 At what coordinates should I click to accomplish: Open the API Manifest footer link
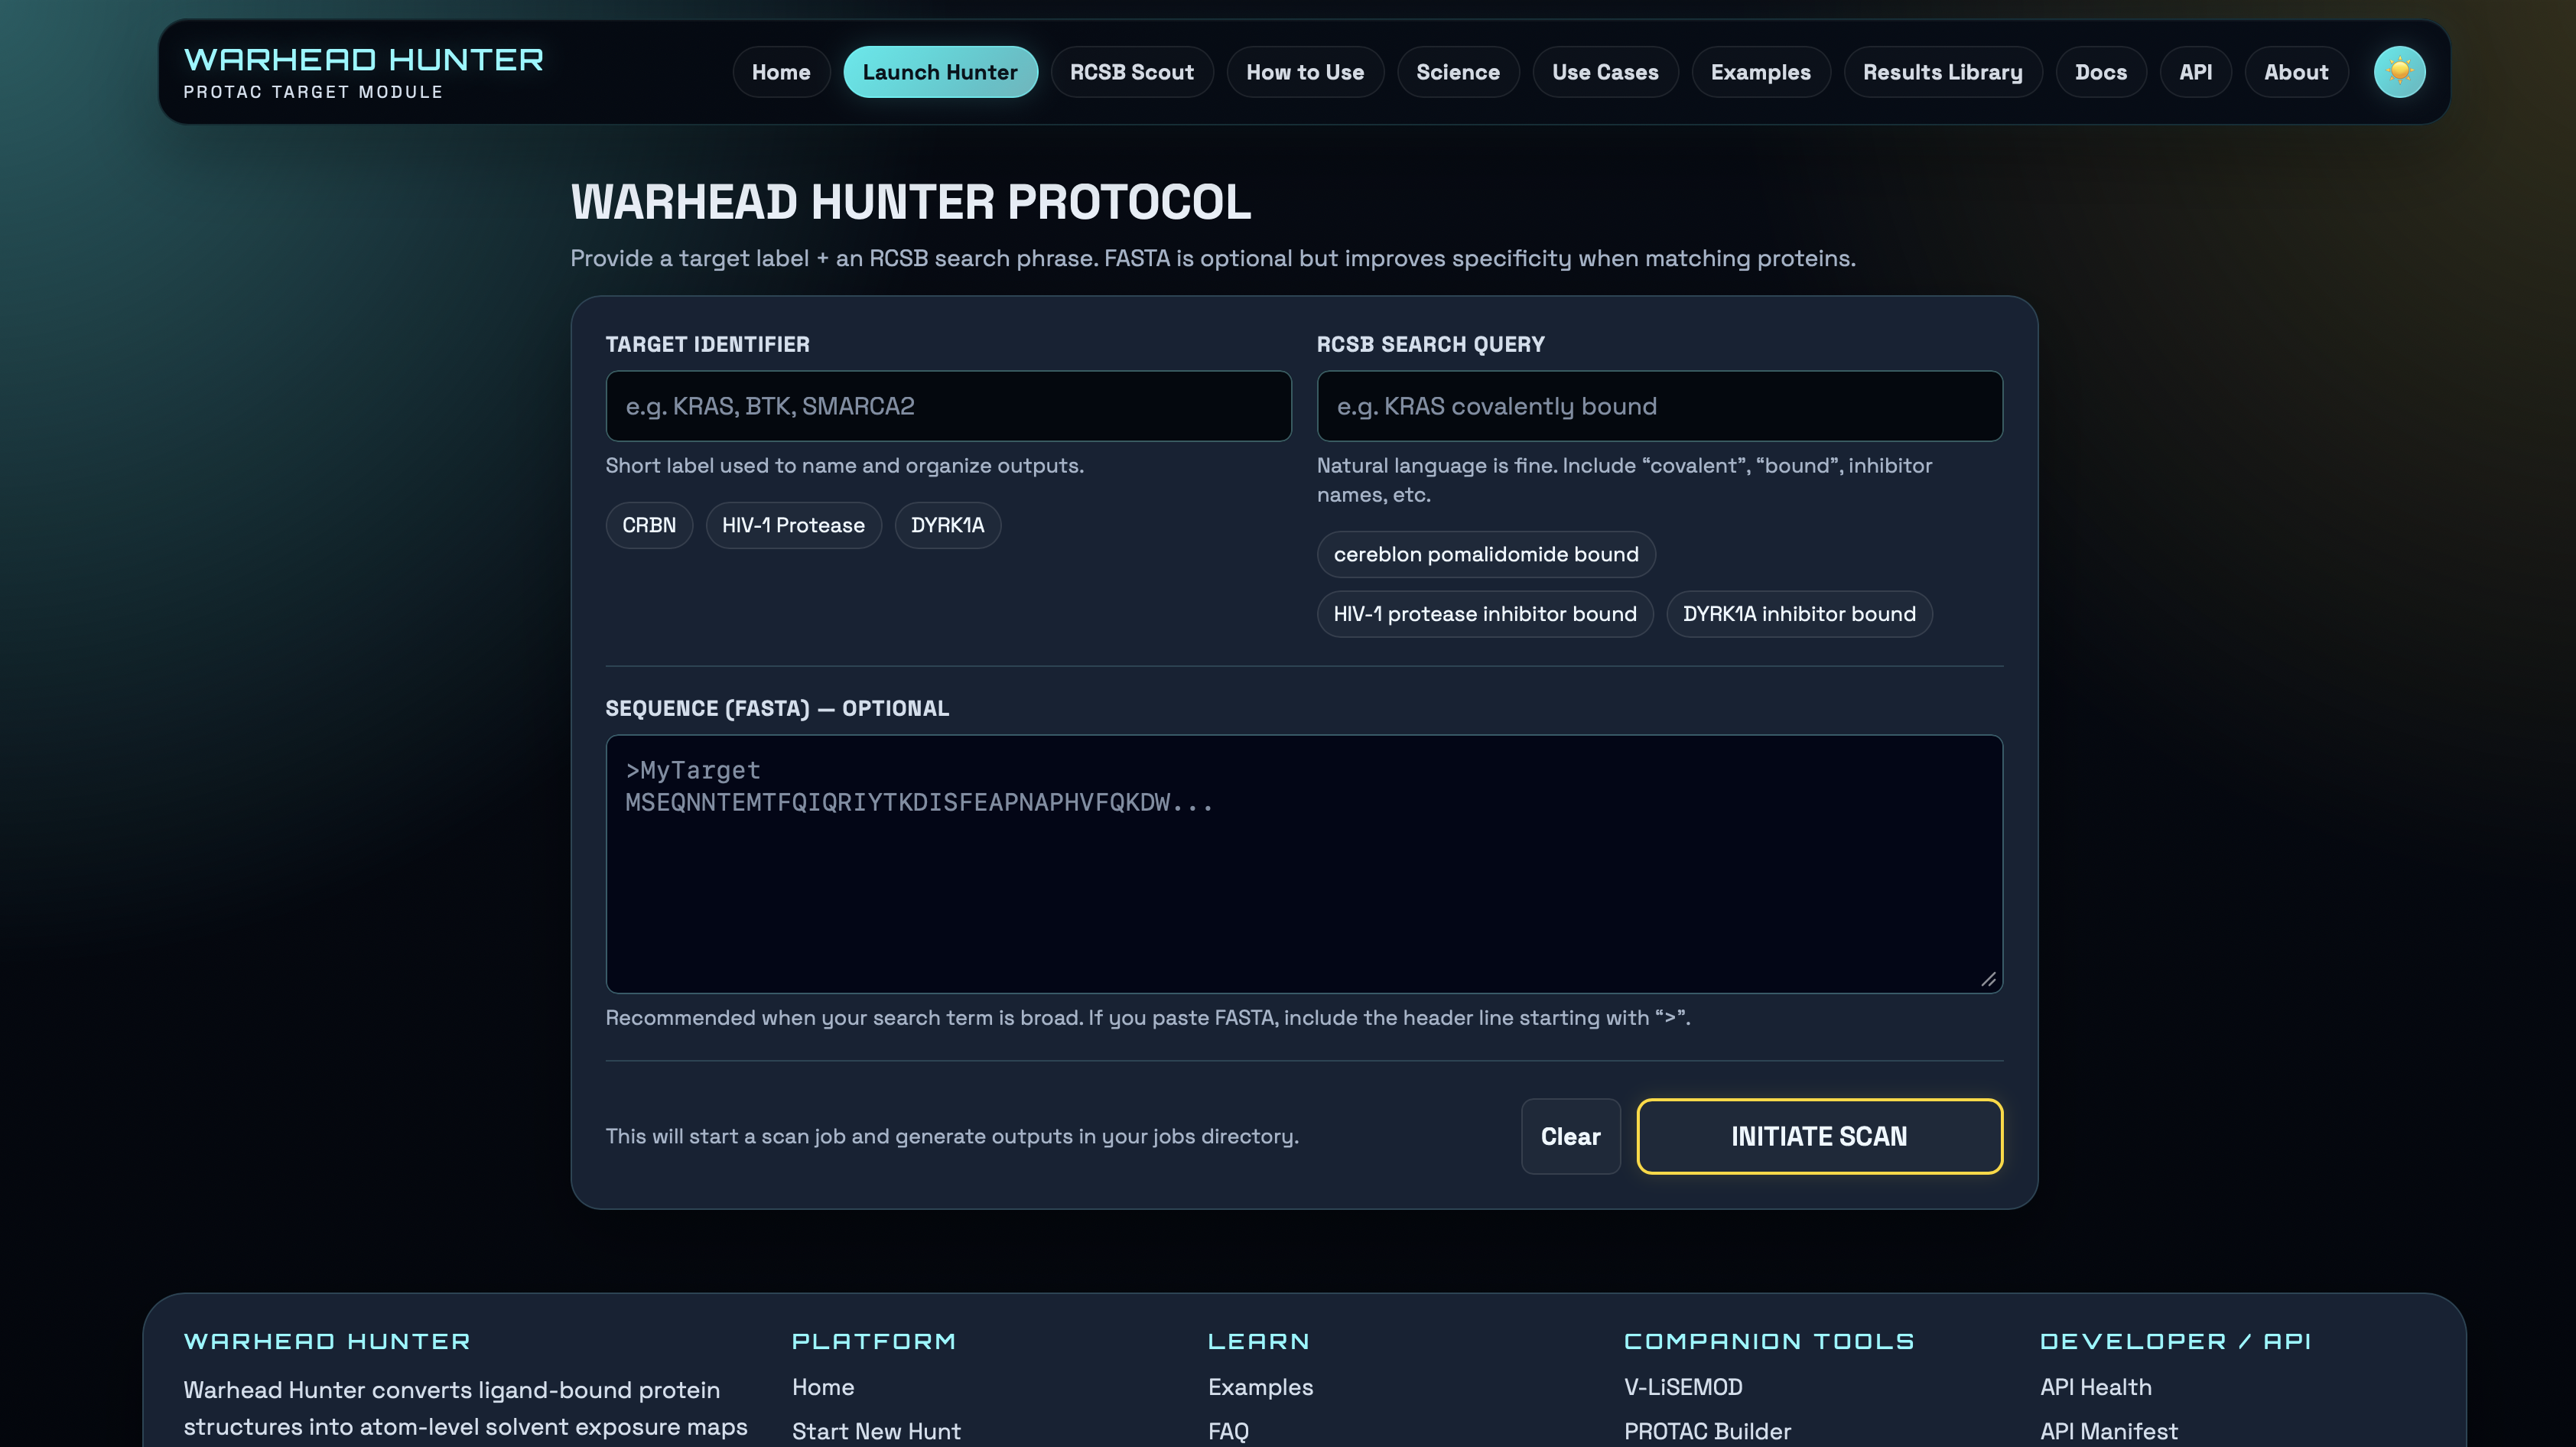click(2109, 1431)
